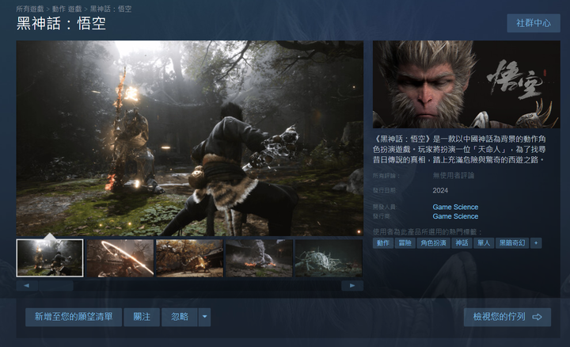This screenshot has height=347, width=570.
Task: Open the 社群中心 community hub button
Action: pos(534,23)
